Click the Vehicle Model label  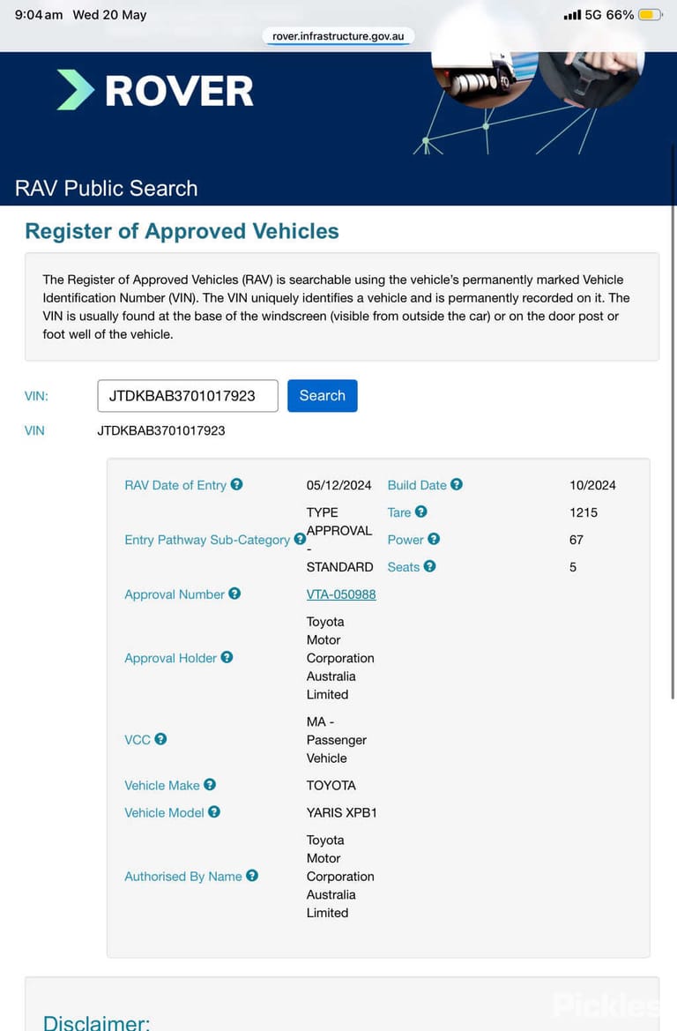pos(164,812)
